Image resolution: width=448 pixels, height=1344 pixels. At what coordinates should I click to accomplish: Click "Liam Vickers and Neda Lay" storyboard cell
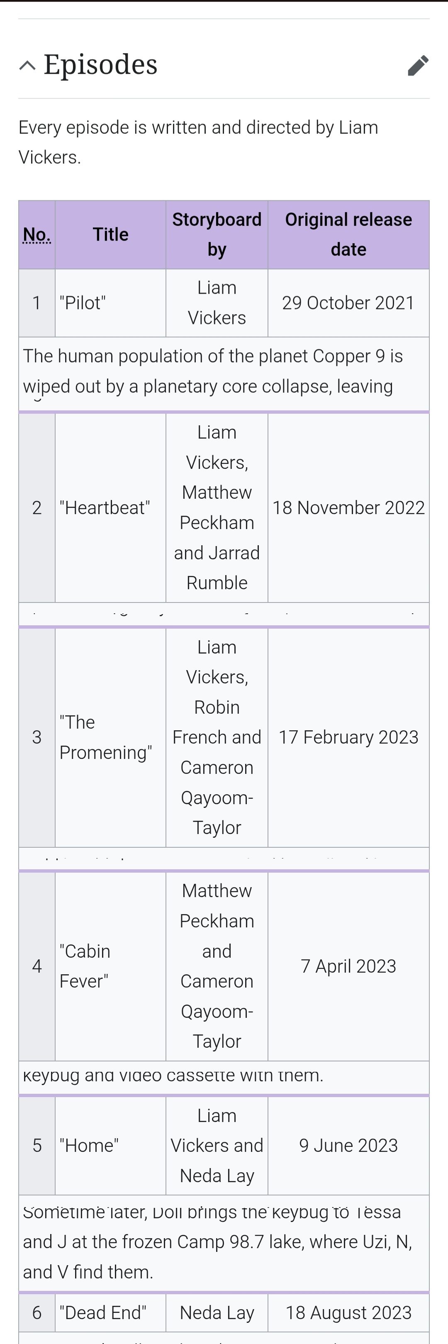(x=217, y=1146)
